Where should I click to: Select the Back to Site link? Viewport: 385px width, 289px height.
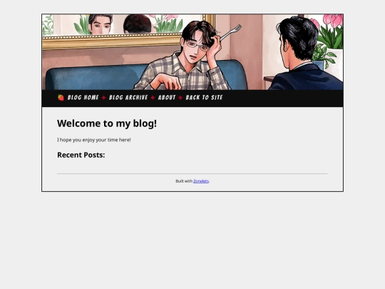pos(204,98)
